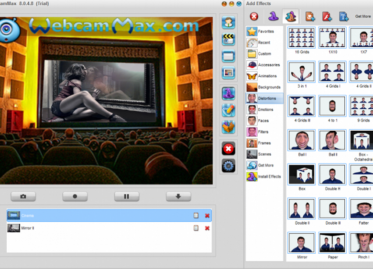Open the movie clapperboard source icon
The width and height of the screenshot is (373, 269).
tap(229, 39)
